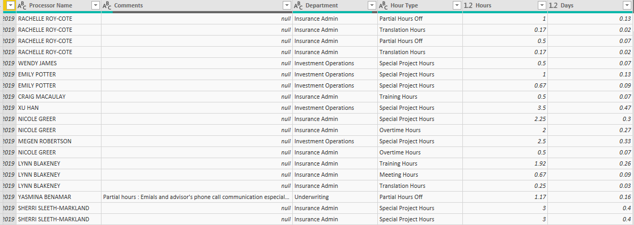Select the Processor Name column header
The width and height of the screenshot is (634, 225).
(58, 6)
